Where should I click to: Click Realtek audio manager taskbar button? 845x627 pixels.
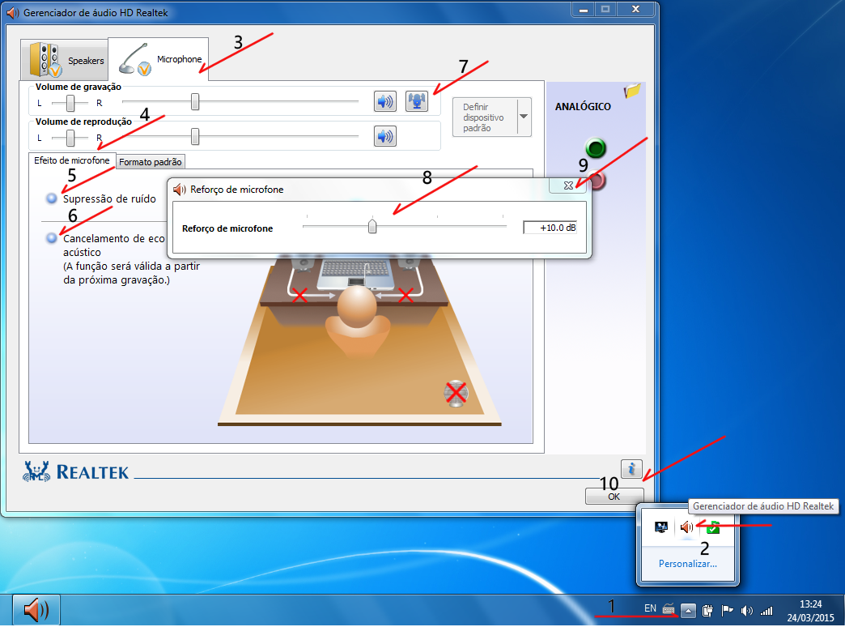click(x=36, y=610)
